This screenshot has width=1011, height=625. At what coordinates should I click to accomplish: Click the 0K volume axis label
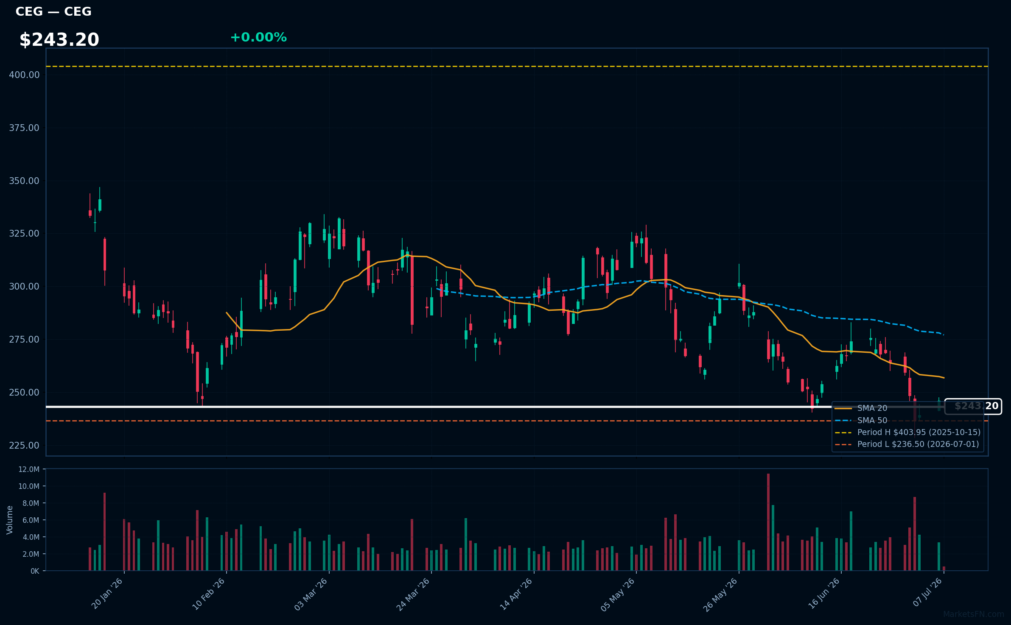tap(35, 571)
